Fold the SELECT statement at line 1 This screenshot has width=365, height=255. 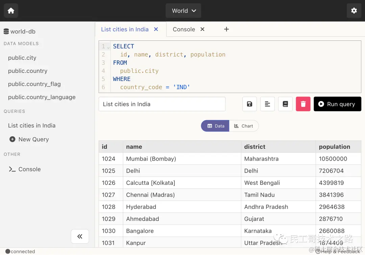[x=108, y=47]
